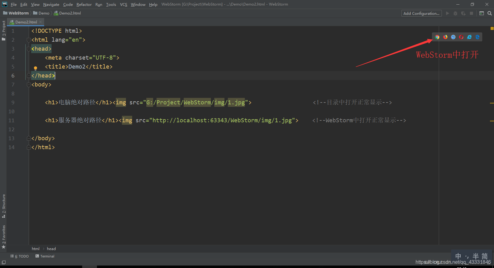Viewport: 494px width, 268px height.
Task: Collapse fold at closing body tag
Action: 28,138
